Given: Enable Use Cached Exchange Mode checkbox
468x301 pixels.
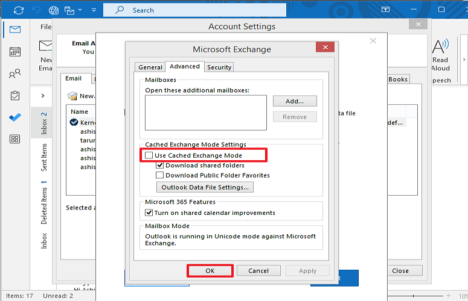Looking at the screenshot, I should tap(149, 155).
